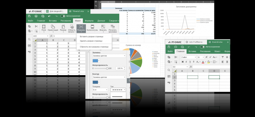
Task: Click the Печатать заголовки button
Action: click(113, 29)
